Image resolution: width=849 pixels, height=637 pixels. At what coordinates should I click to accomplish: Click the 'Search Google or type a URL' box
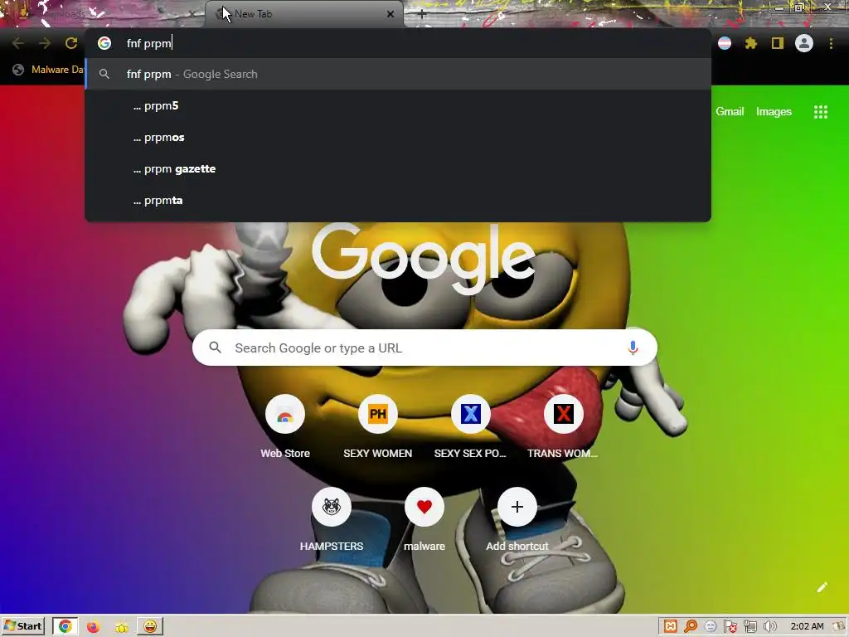tap(424, 348)
